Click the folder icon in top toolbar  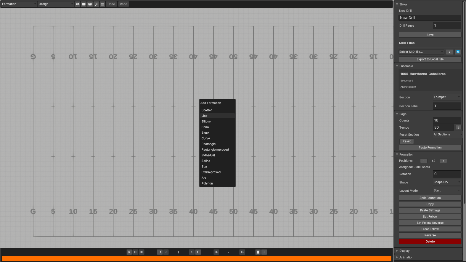tap(84, 4)
